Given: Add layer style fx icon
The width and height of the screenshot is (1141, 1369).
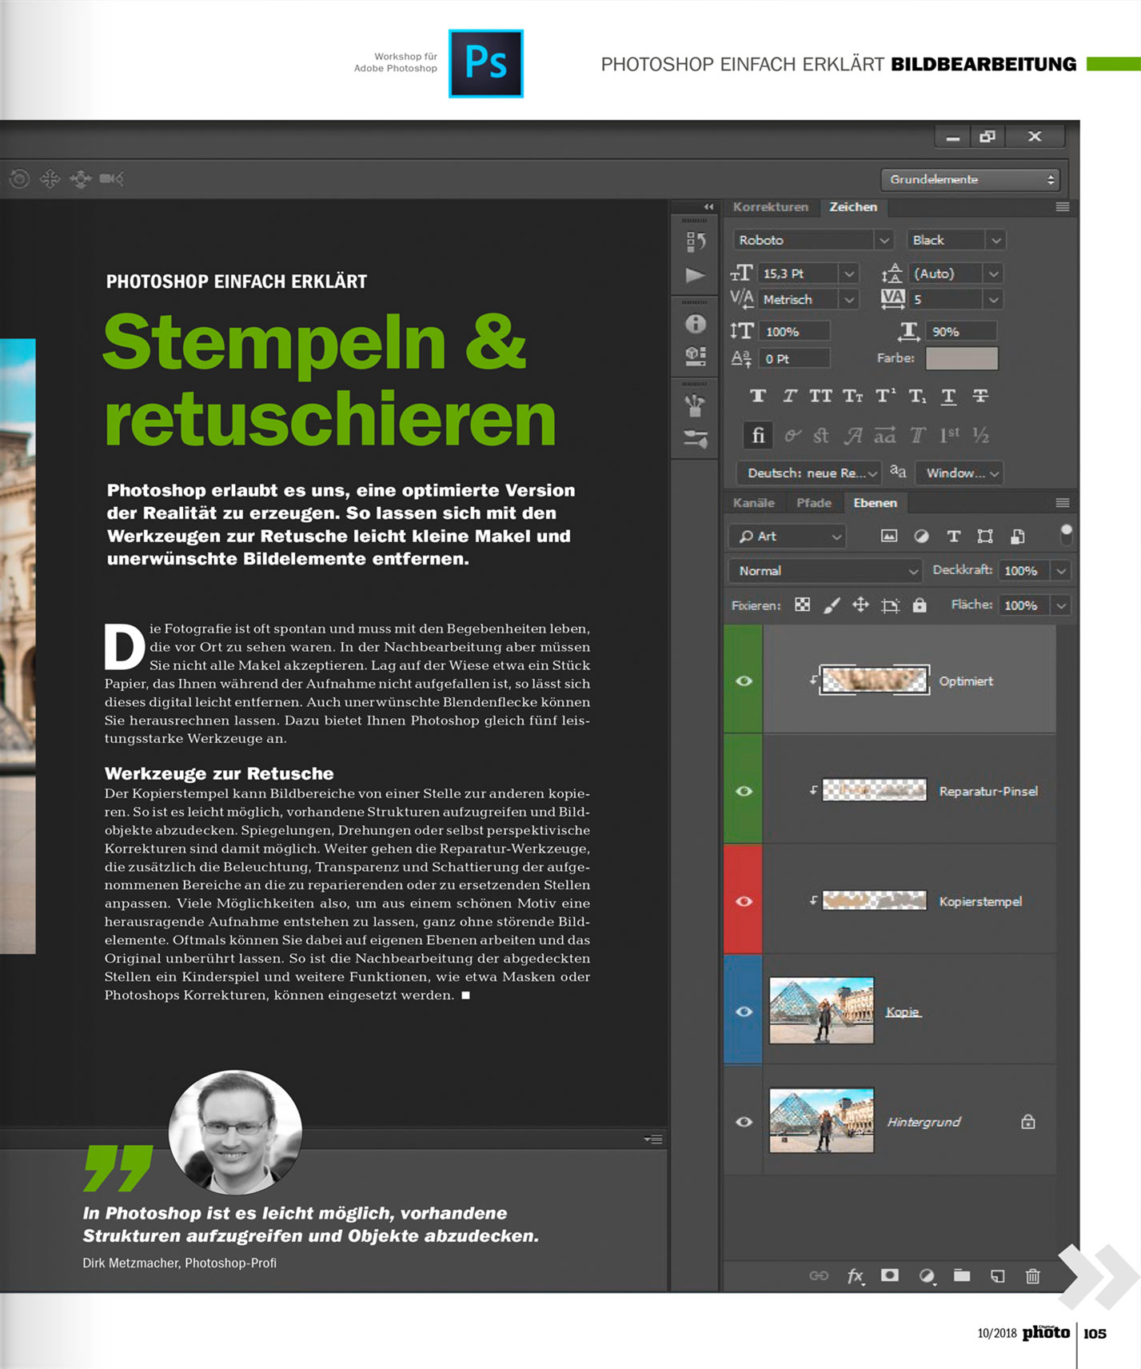Looking at the screenshot, I should pyautogui.click(x=855, y=1275).
